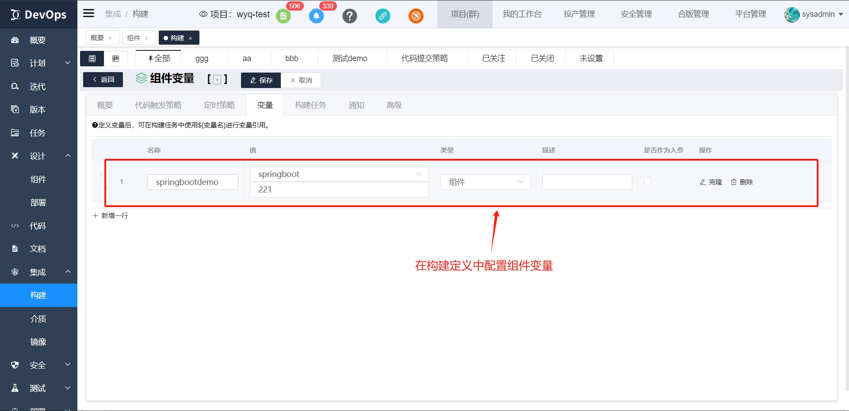Image resolution: width=849 pixels, height=411 pixels.
Task: Select the 测试demo filter tab
Action: click(x=350, y=58)
